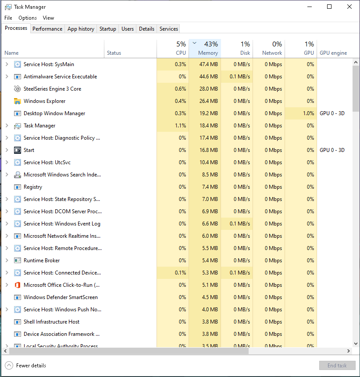Expand Microsoft Windows Search Indexer row
360x377 pixels.
[x=7, y=175]
